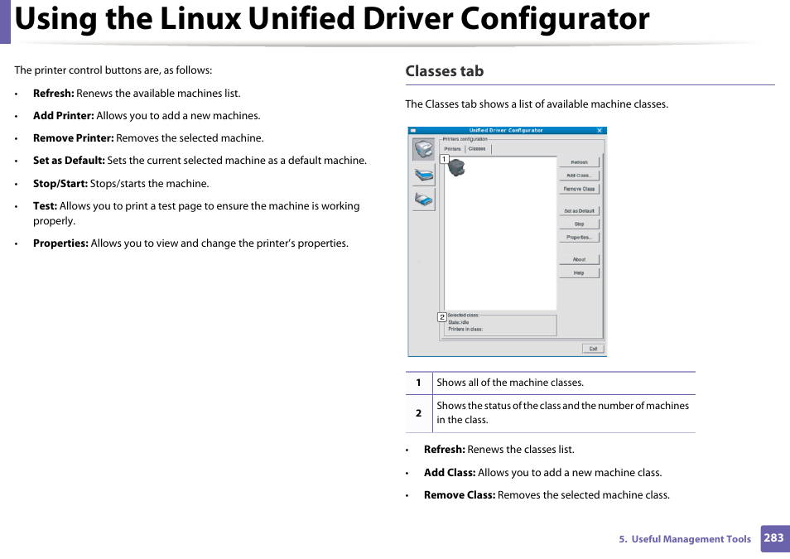Image resolution: width=790 pixels, height=559 pixels.
Task: Open Printers configuration via the printer sidebar icon
Action: pyautogui.click(x=424, y=149)
